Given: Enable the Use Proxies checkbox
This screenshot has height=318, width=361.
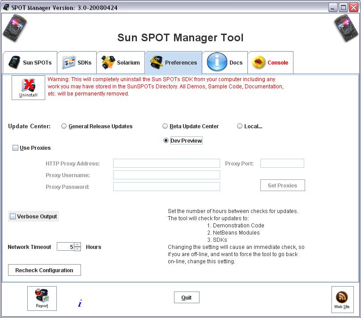Looking at the screenshot, I should 16,148.
